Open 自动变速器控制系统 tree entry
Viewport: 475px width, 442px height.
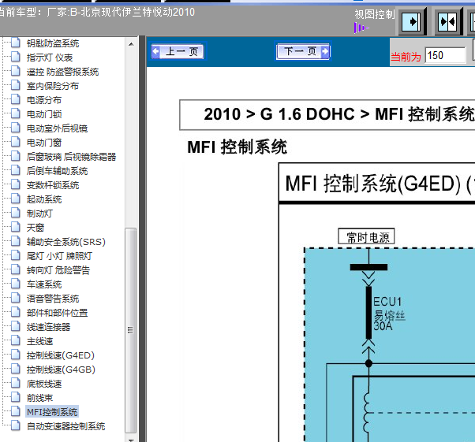(66, 426)
